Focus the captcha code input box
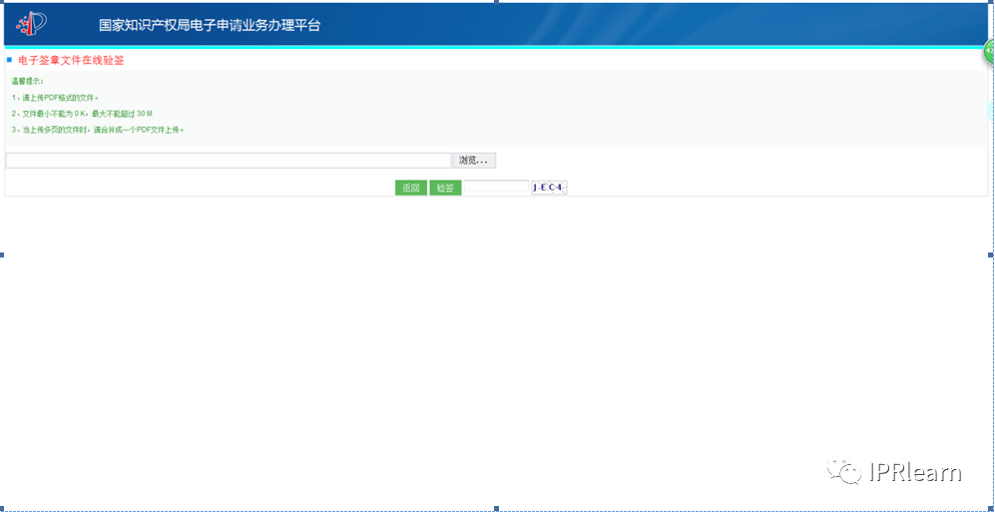This screenshot has width=995, height=513. pos(496,186)
